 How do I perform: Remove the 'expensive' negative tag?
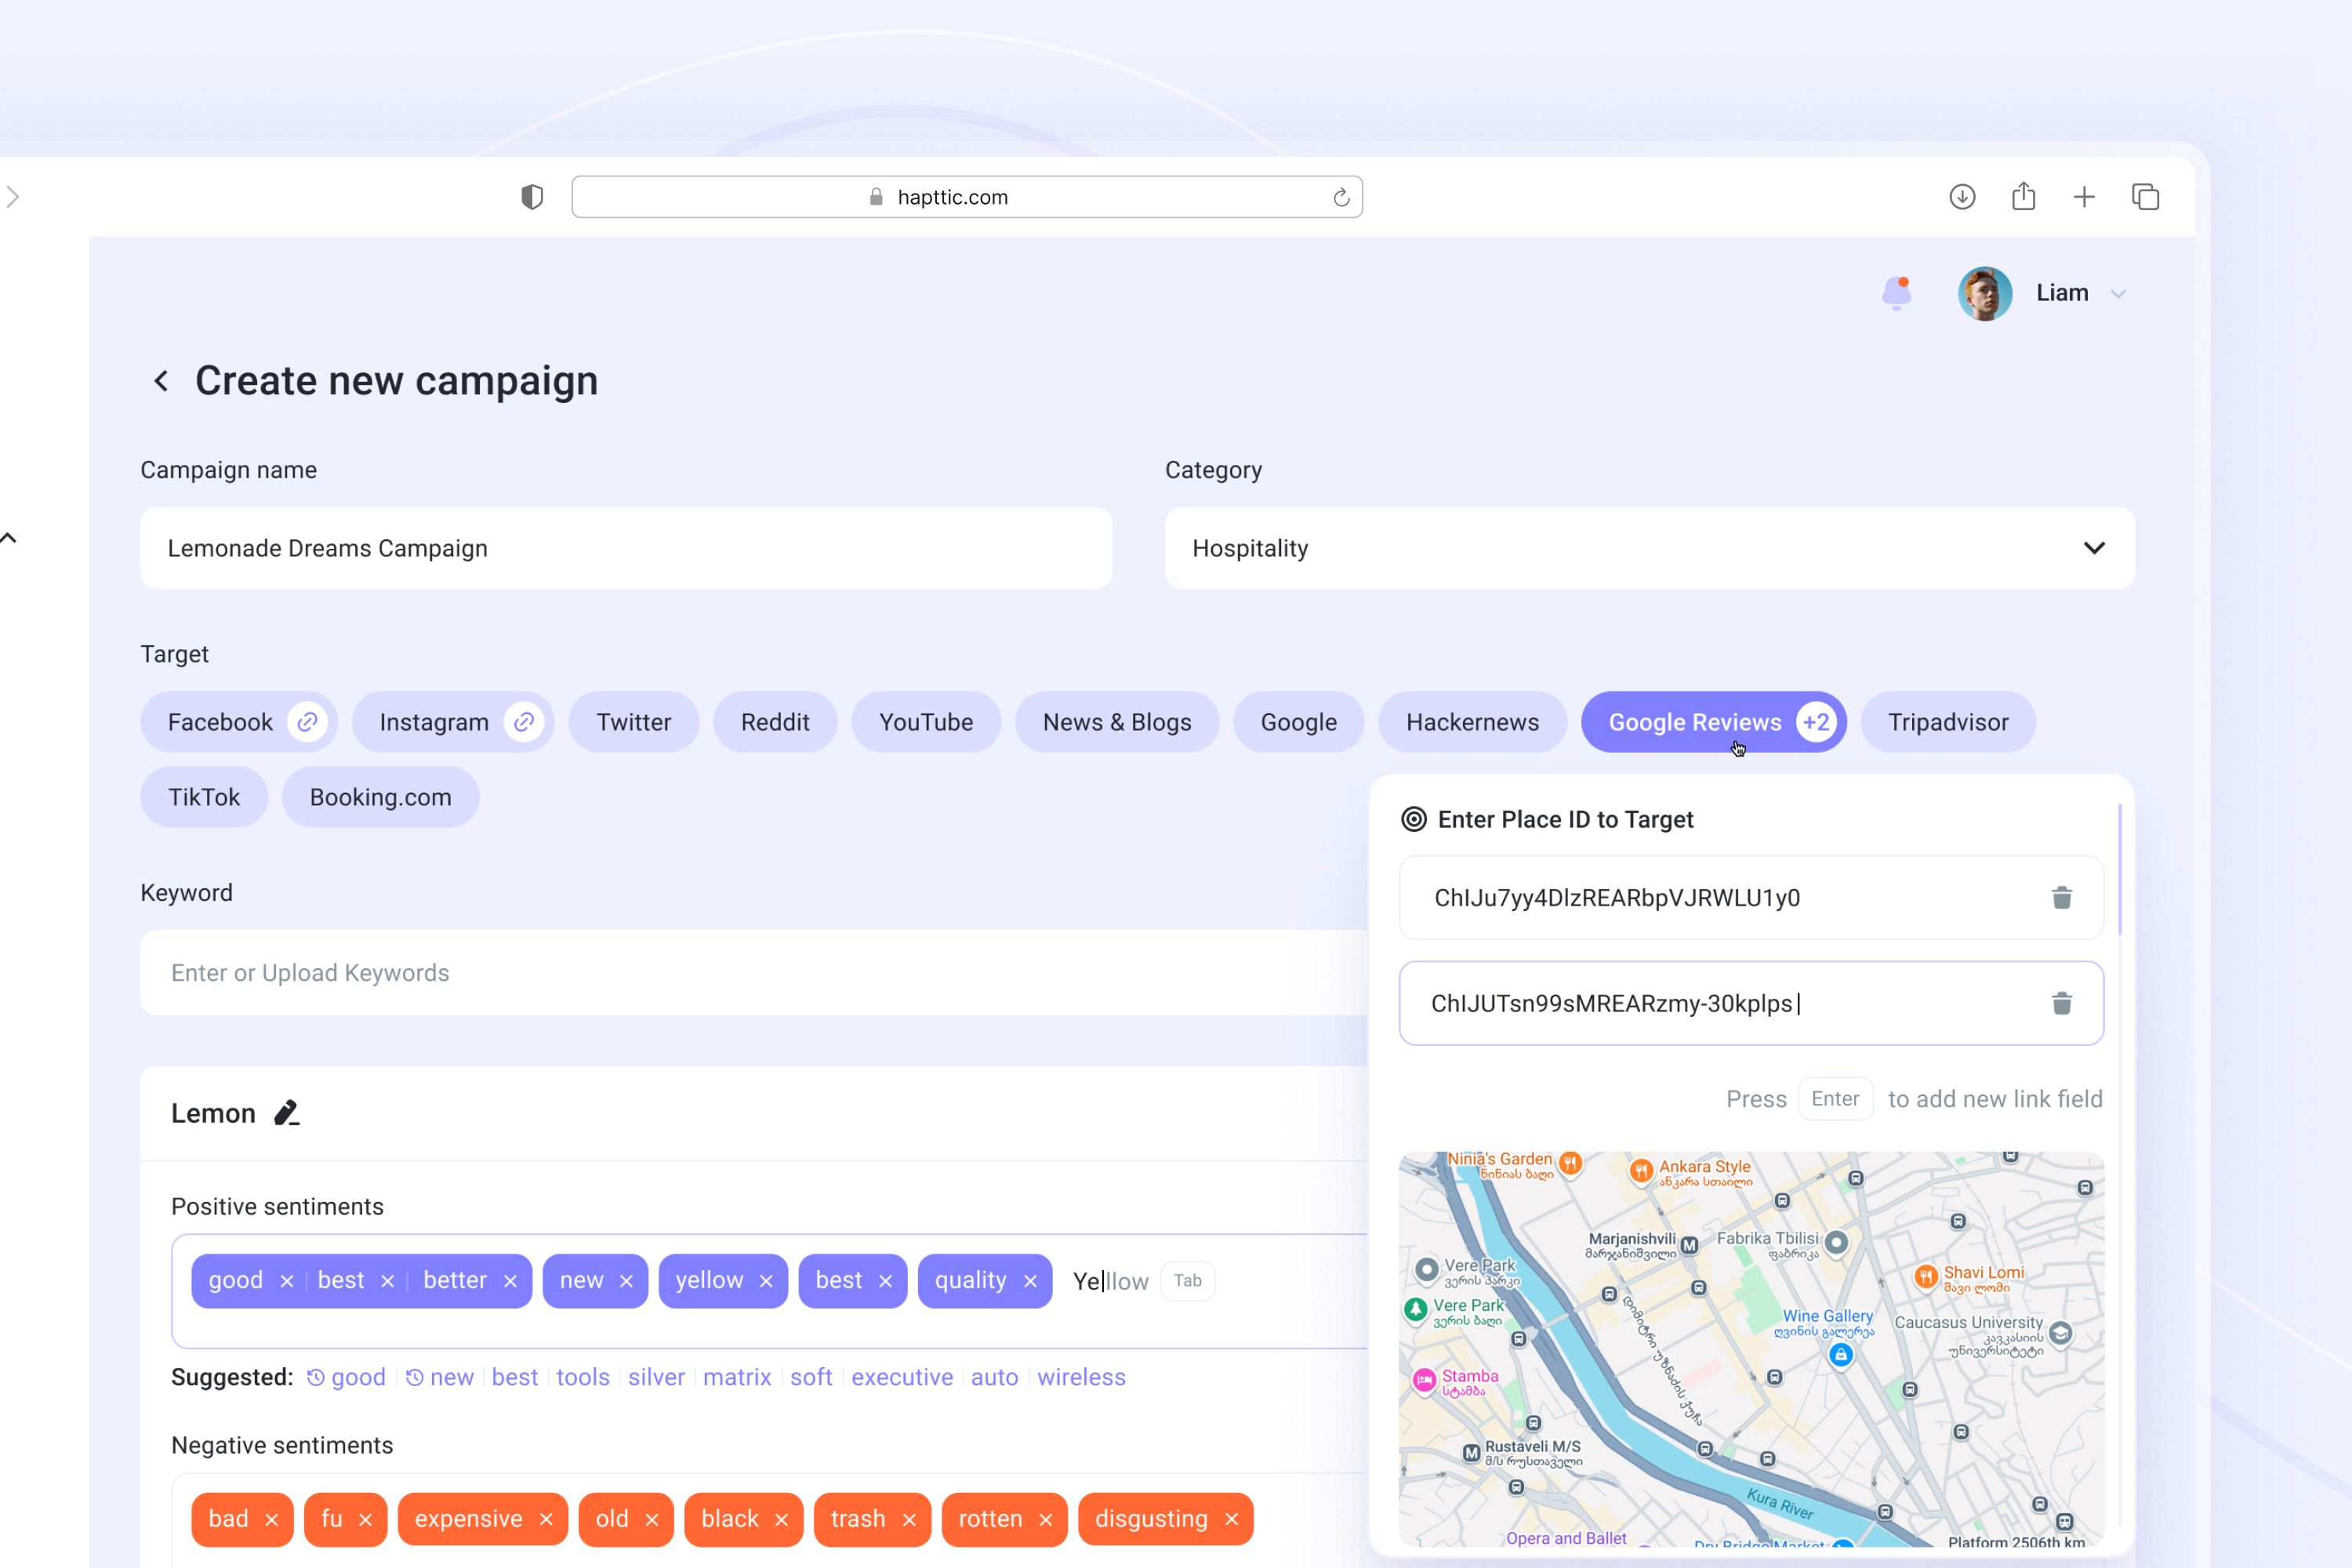[546, 1520]
